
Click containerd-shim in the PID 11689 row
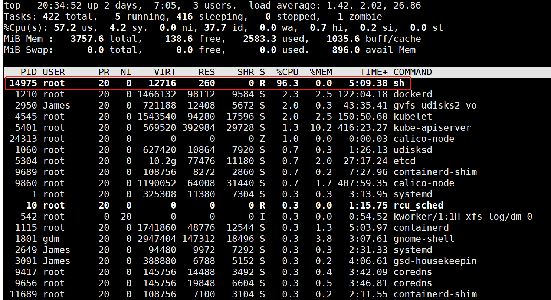[x=435, y=294]
